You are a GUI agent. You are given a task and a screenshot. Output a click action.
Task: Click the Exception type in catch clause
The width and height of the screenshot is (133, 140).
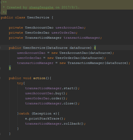click(42, 113)
